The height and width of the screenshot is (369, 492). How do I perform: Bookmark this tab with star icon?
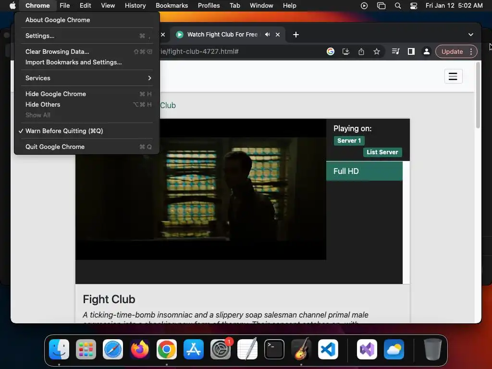[x=377, y=51]
